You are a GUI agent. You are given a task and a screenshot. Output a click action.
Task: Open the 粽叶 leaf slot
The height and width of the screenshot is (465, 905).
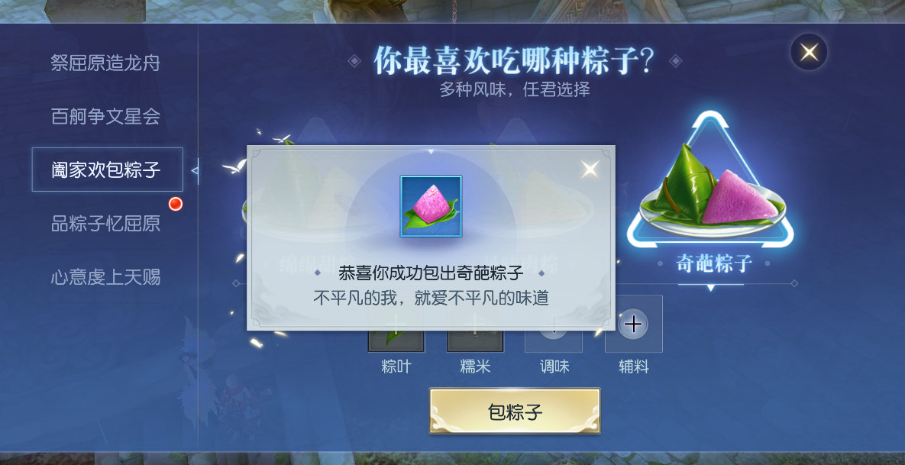(396, 341)
